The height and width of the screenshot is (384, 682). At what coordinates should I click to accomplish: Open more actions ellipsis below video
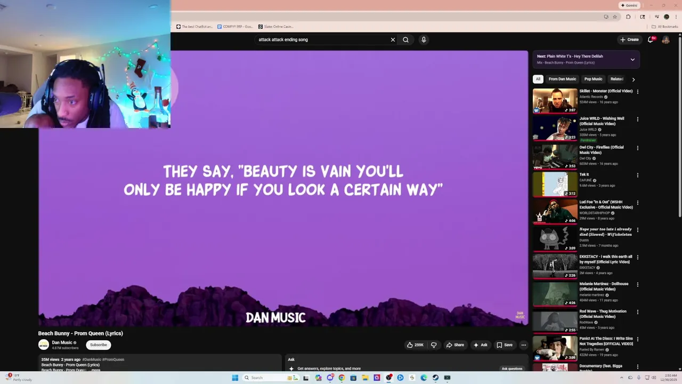tap(523, 345)
